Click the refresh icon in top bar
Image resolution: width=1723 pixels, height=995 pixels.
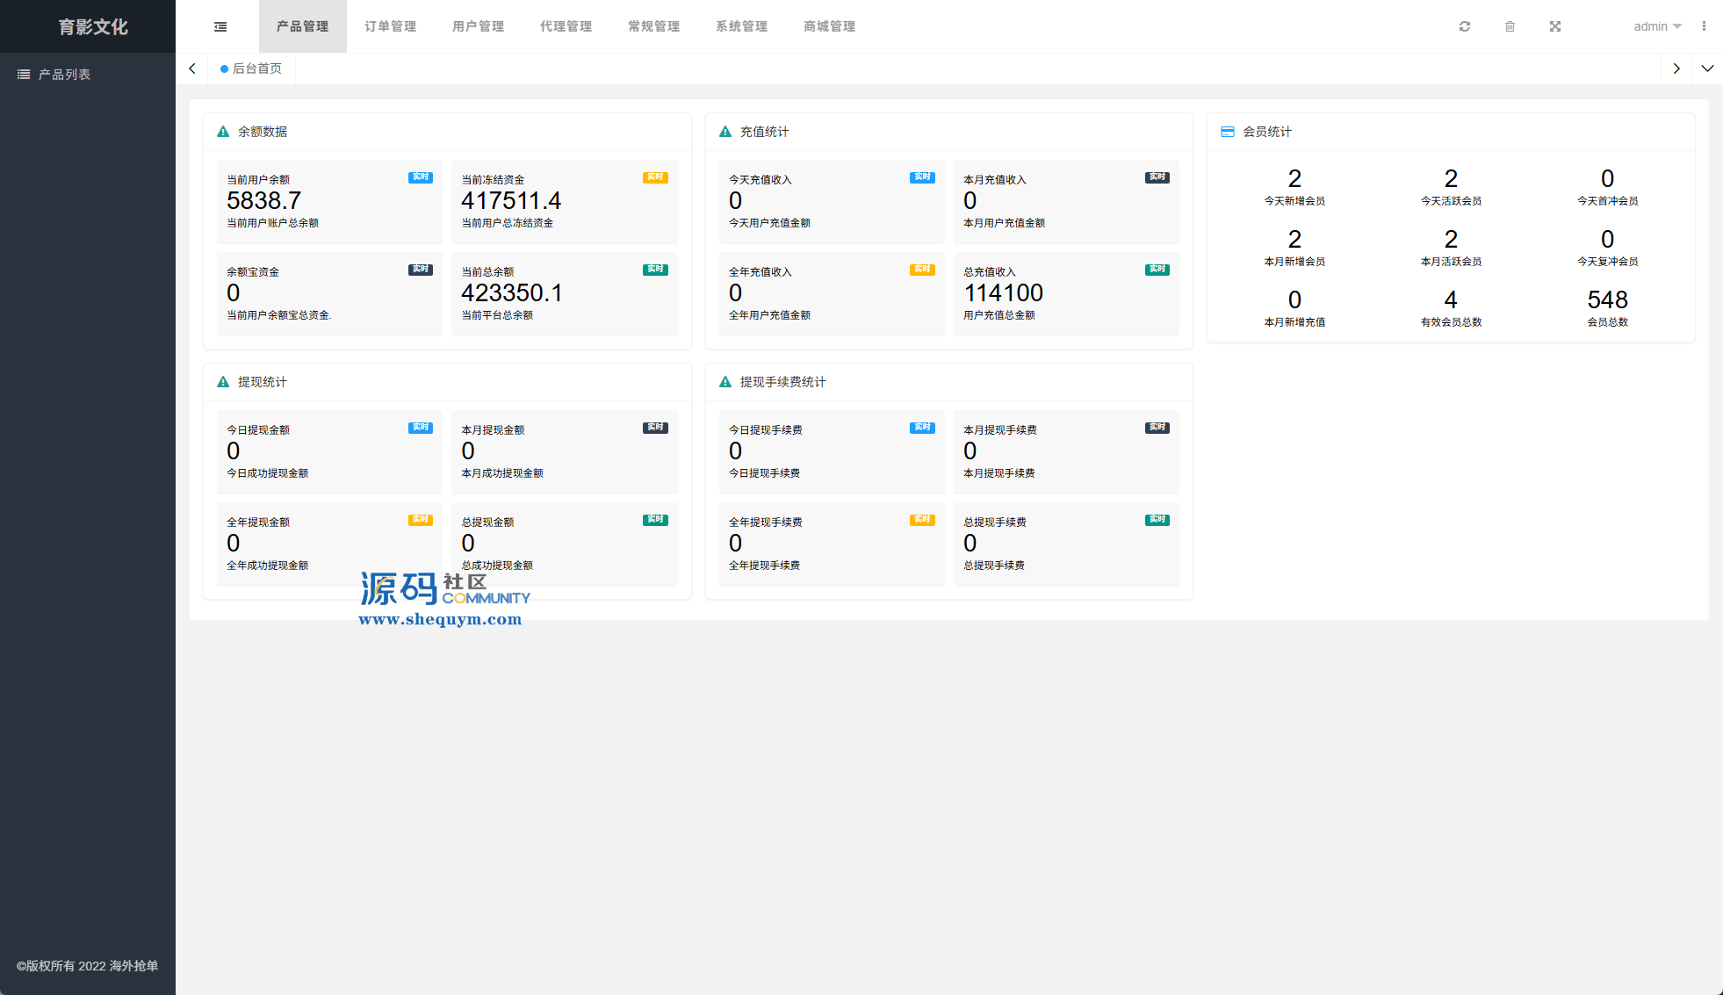pyautogui.click(x=1465, y=26)
